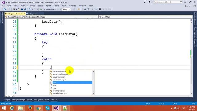Viewport: 197px width, 111px height.
Task: Click the Open File folder icon
Action: pyautogui.click(x=19, y=10)
